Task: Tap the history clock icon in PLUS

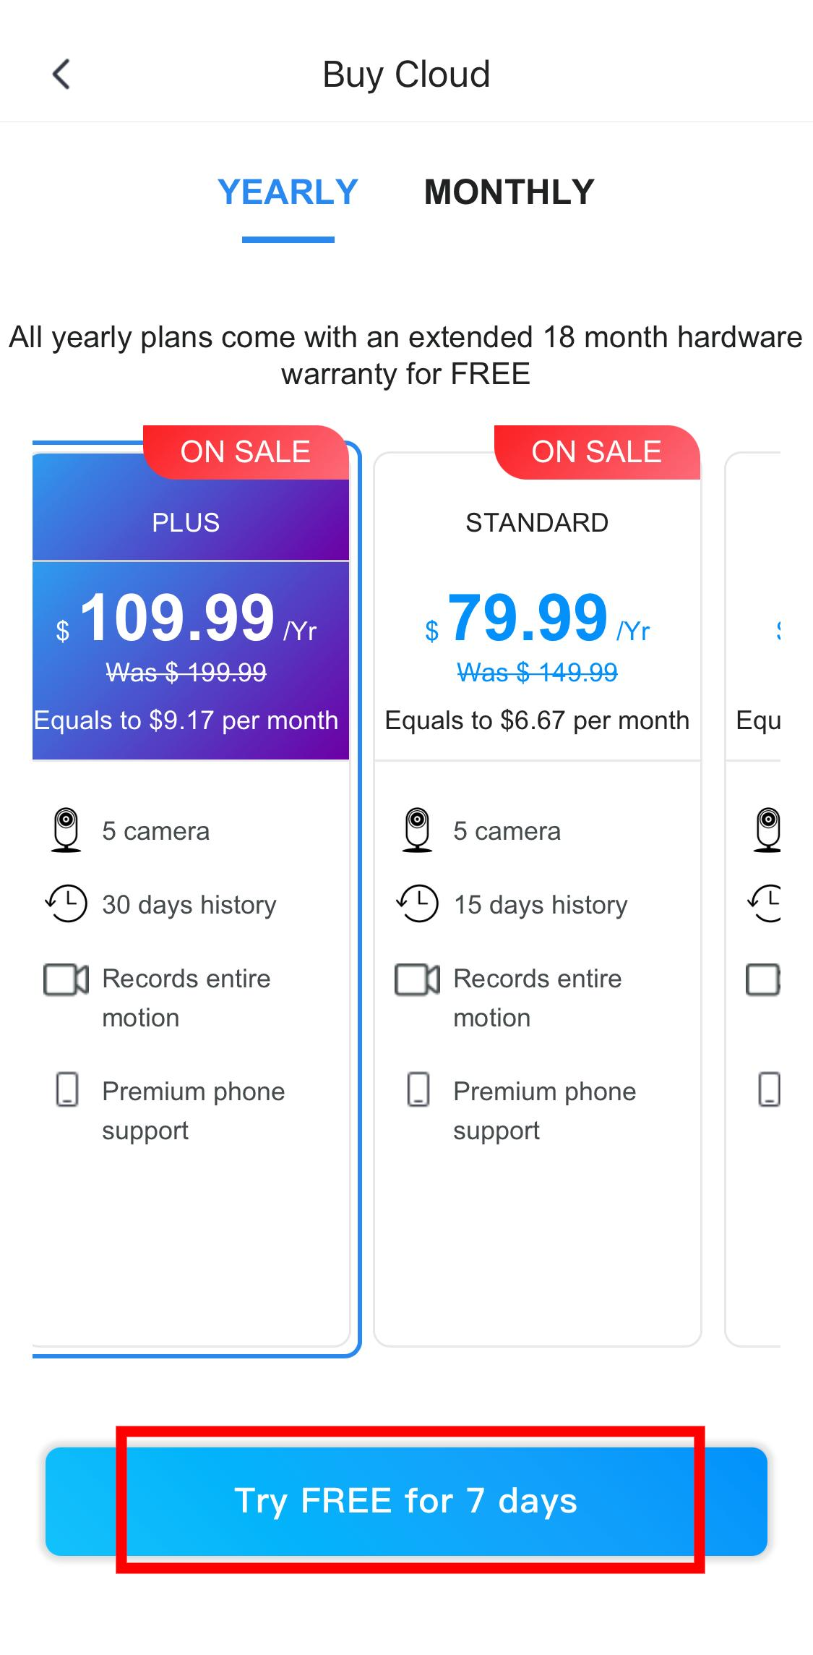Action: pos(66,903)
